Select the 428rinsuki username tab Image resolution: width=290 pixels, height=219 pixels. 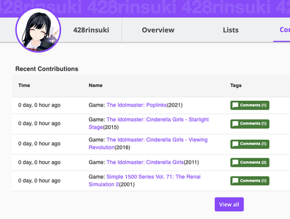tap(91, 30)
